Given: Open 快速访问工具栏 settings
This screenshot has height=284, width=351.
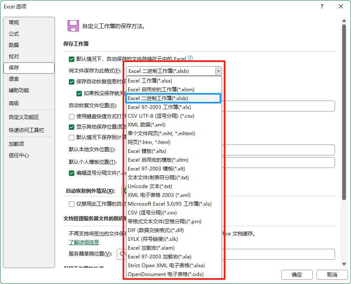Looking at the screenshot, I should click(x=29, y=130).
